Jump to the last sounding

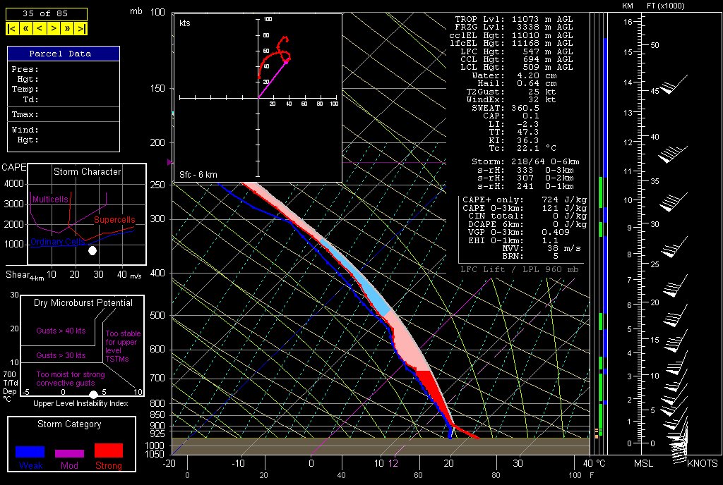point(82,28)
